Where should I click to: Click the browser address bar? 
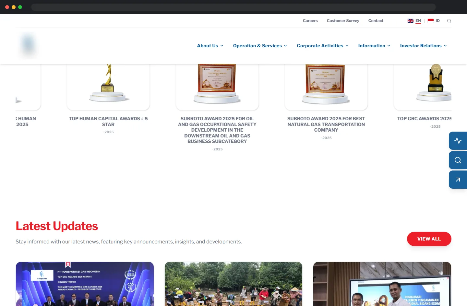(x=233, y=7)
